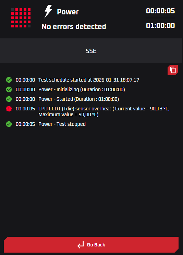Click green check beside Power Started

(9, 99)
